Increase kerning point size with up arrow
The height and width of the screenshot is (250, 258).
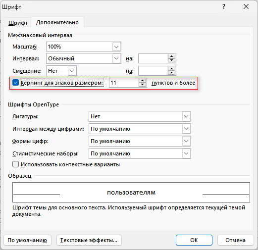143,81
